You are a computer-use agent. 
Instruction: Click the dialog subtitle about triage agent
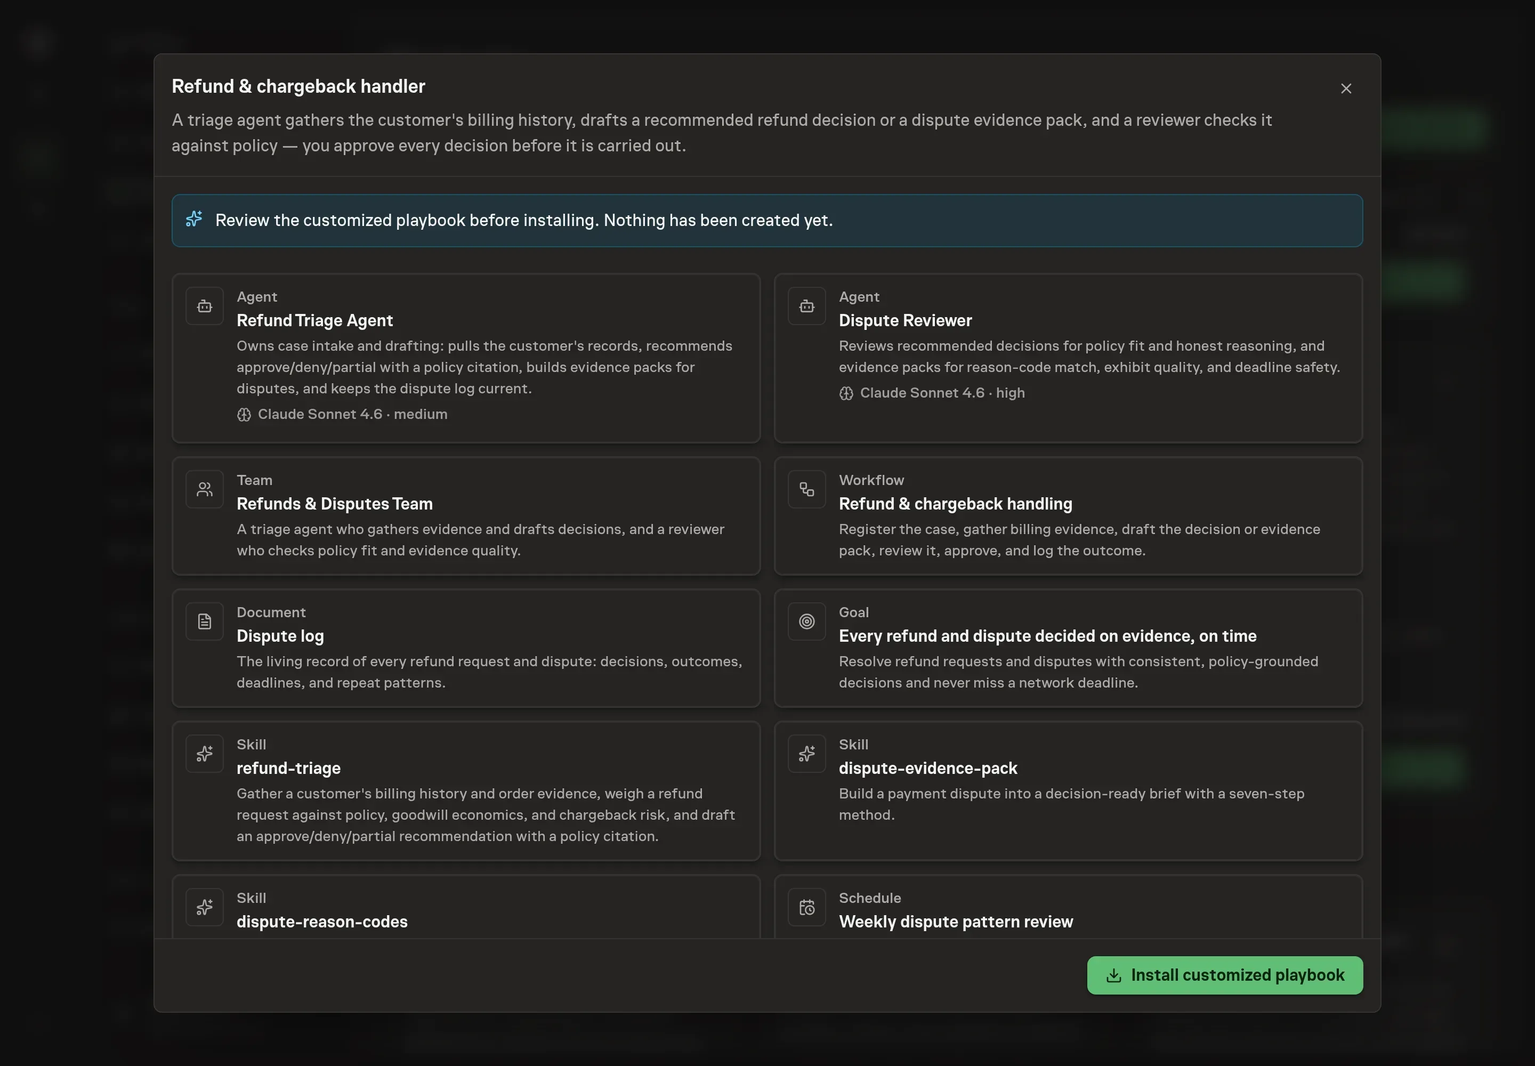click(x=722, y=133)
